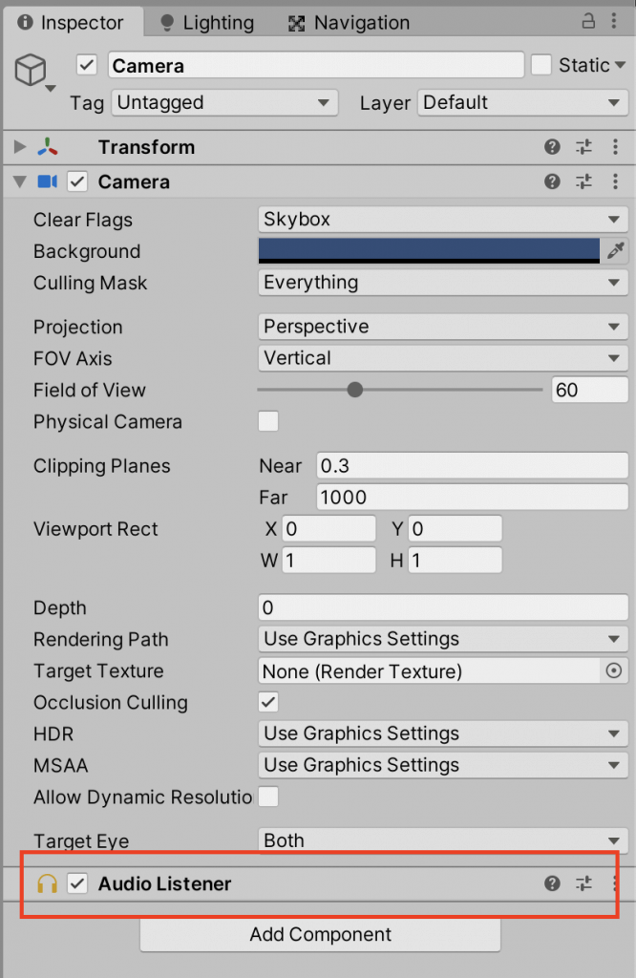
Task: Toggle the Static checkbox
Action: point(541,65)
